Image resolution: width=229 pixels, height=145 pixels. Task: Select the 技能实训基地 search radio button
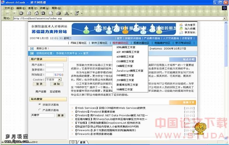pos(39,105)
